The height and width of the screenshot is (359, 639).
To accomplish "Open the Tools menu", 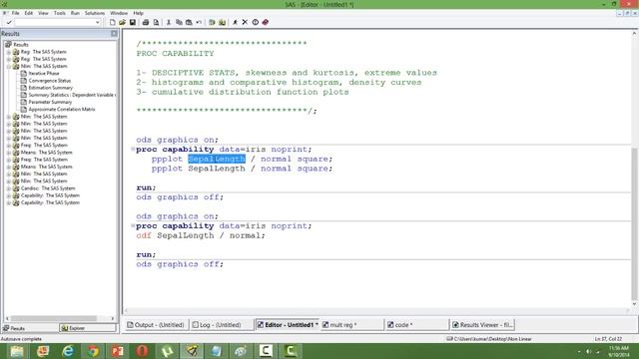I will tap(60, 13).
